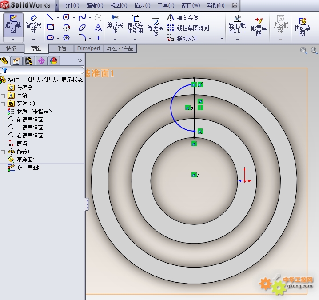Viewport: 319px width, 300px height.
Task: Open the 帮助(H) menu
Action: (x=215, y=5)
